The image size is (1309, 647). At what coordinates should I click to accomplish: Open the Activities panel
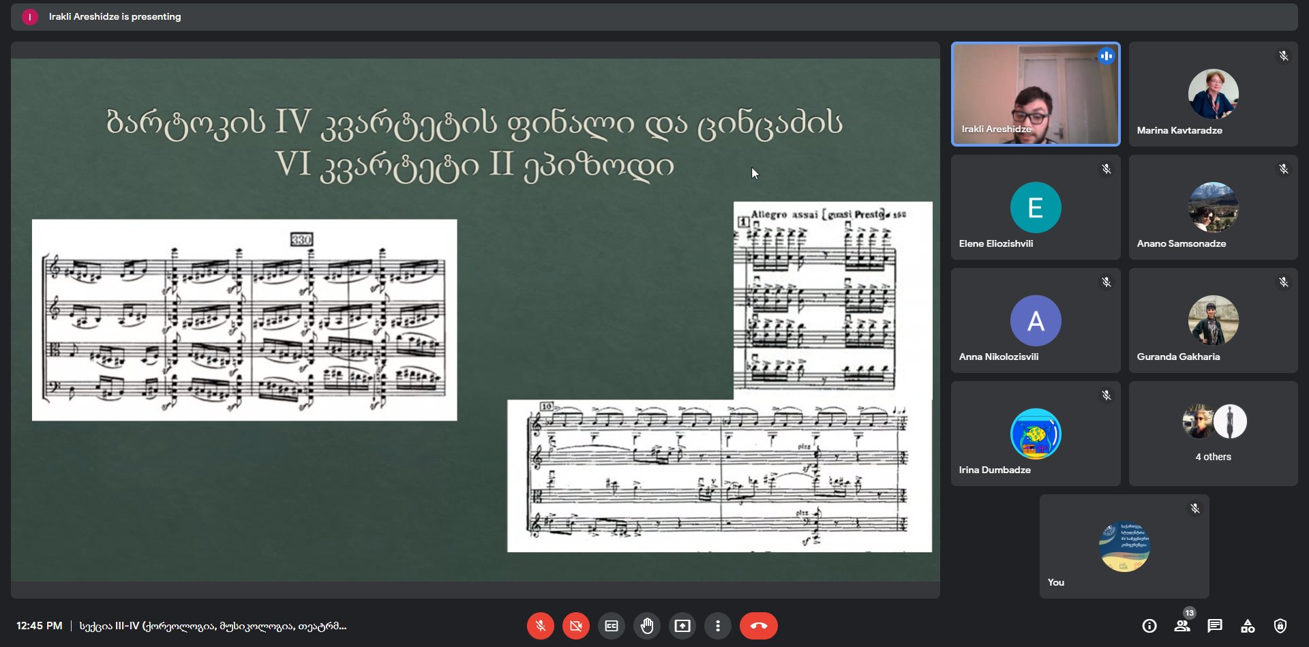[1248, 626]
